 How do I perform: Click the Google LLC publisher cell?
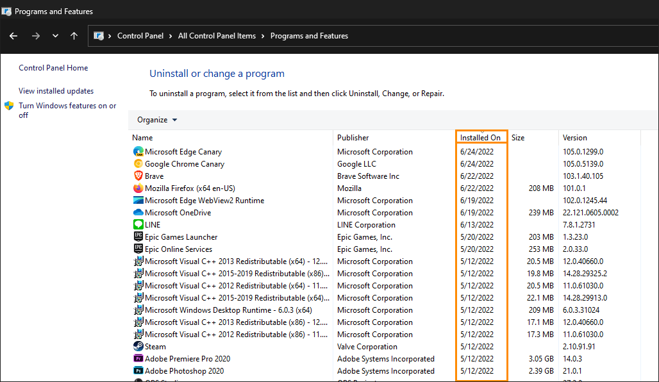[357, 164]
